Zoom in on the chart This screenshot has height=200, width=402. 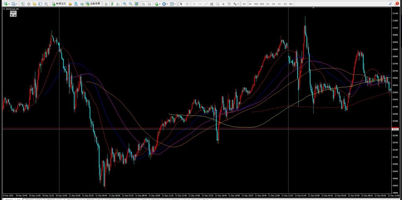point(124,4)
